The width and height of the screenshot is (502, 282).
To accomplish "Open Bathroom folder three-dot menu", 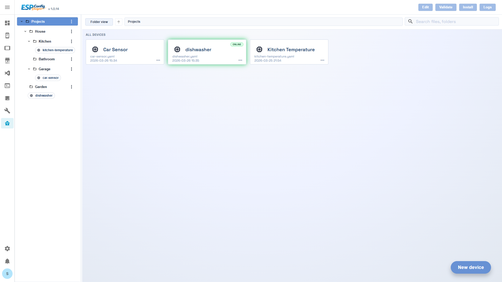I will pyautogui.click(x=71, y=59).
